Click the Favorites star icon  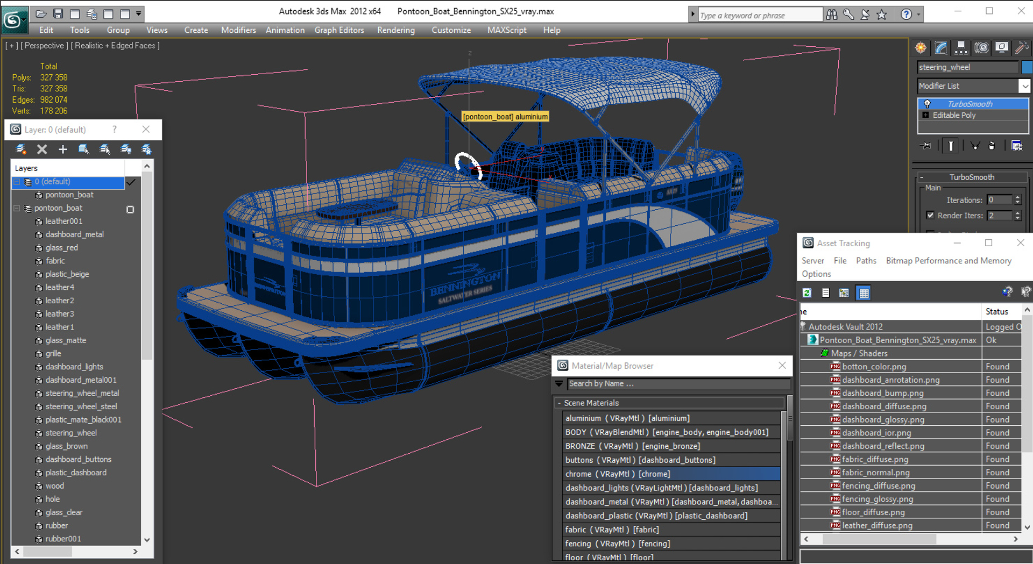[x=882, y=15]
